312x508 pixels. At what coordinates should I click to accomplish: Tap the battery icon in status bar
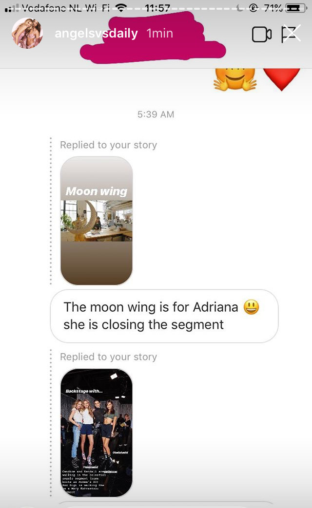coord(296,8)
